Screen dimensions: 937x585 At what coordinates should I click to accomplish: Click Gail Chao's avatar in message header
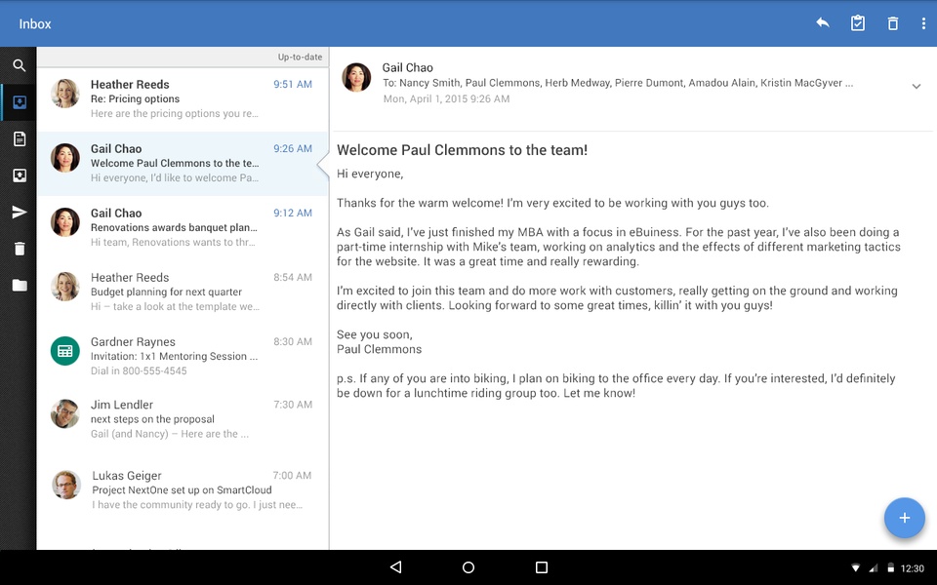pos(356,77)
